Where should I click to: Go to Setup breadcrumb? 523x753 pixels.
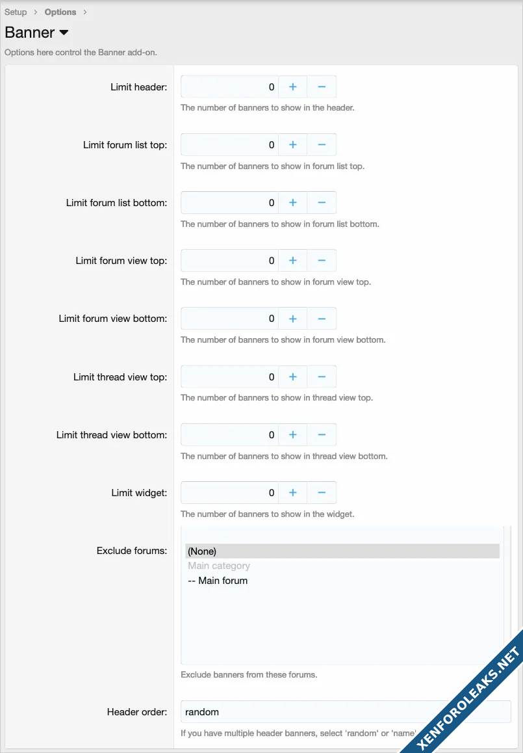(x=16, y=12)
